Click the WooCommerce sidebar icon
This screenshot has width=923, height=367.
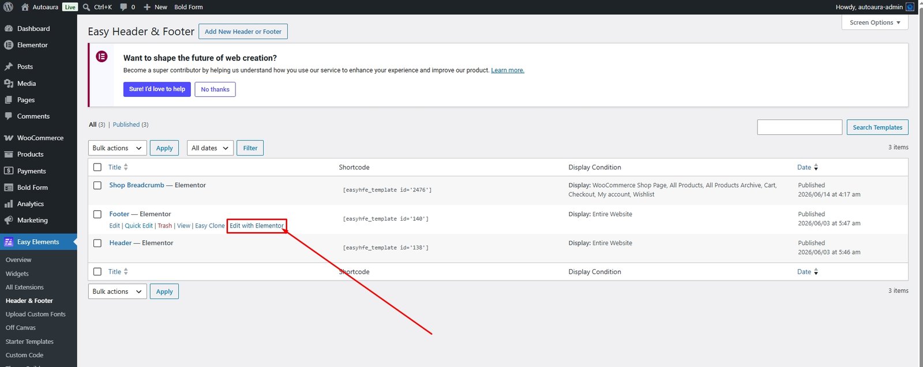9,138
